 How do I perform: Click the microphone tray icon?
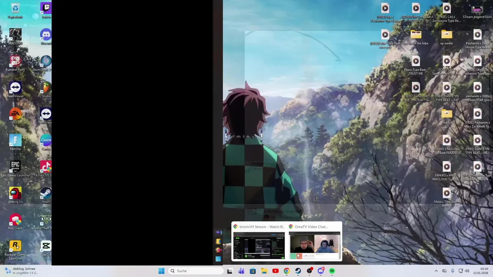(453, 271)
